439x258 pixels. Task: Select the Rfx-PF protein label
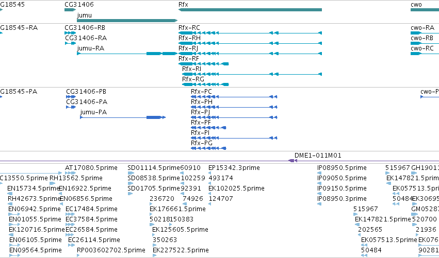[201, 123]
